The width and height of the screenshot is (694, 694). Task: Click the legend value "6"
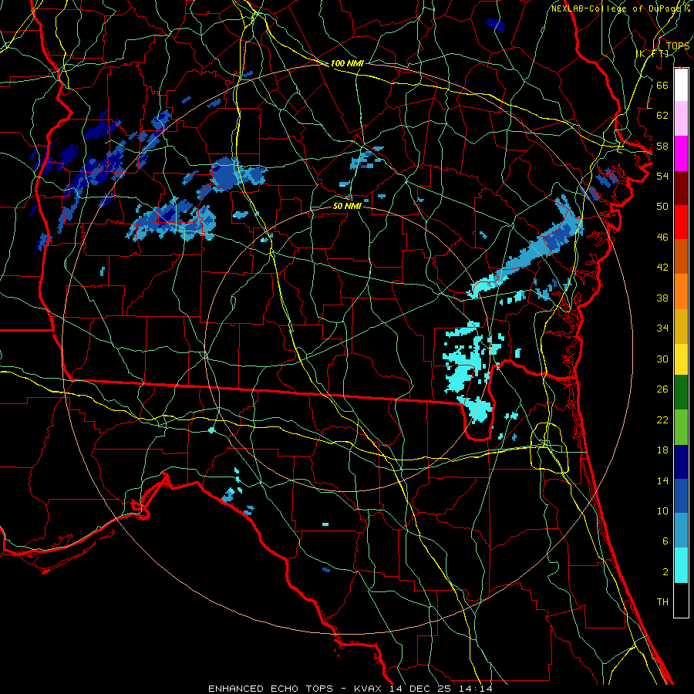(x=665, y=541)
